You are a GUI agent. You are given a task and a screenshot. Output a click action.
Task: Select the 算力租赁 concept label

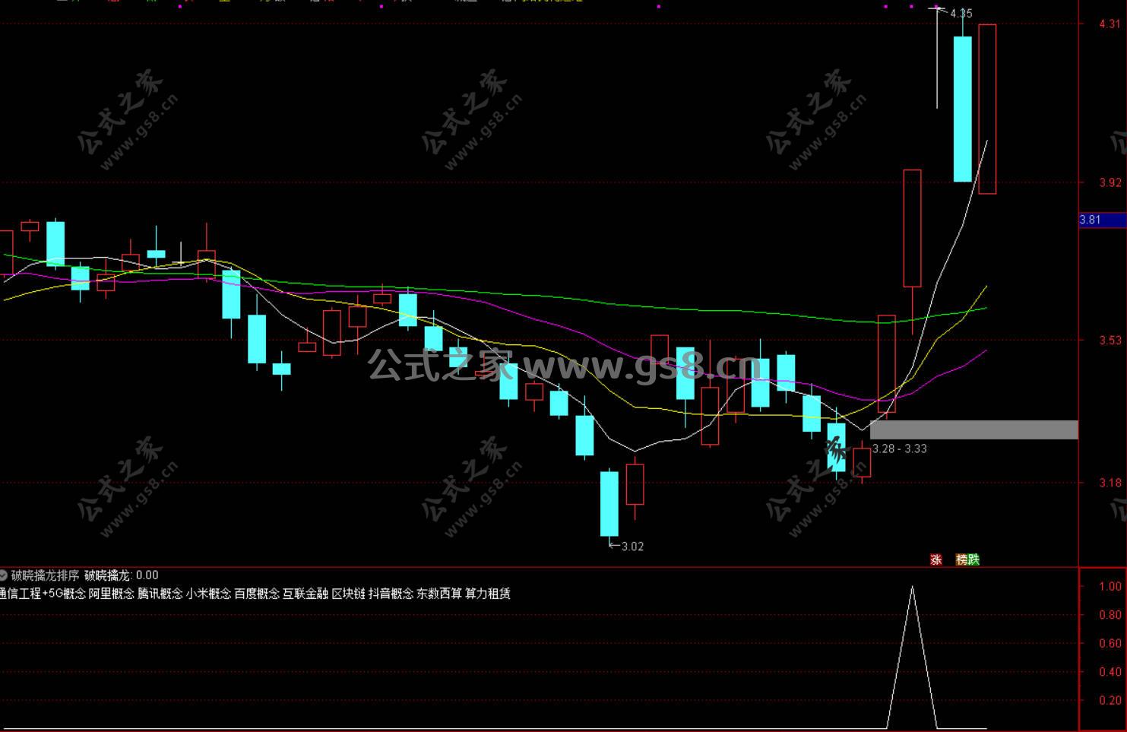(489, 594)
